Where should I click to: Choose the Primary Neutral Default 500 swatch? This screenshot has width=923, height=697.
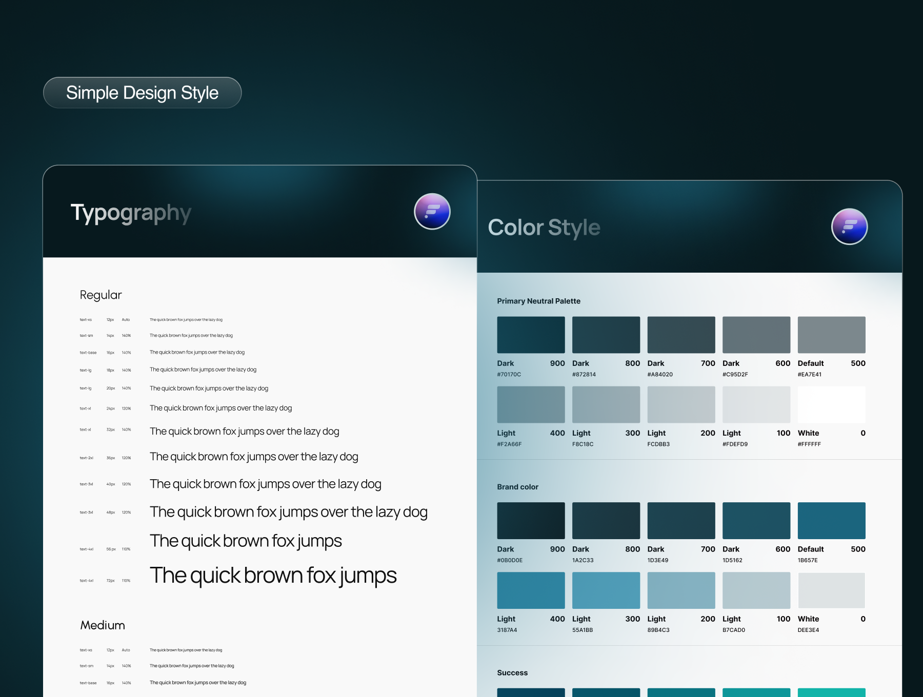tap(831, 335)
